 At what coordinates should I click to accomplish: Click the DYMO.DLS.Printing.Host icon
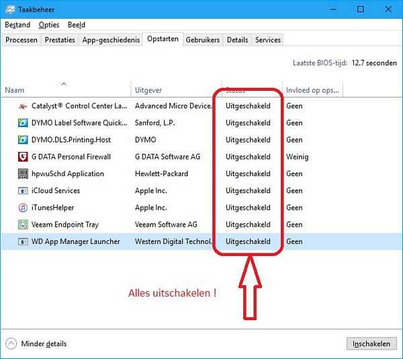(x=23, y=140)
